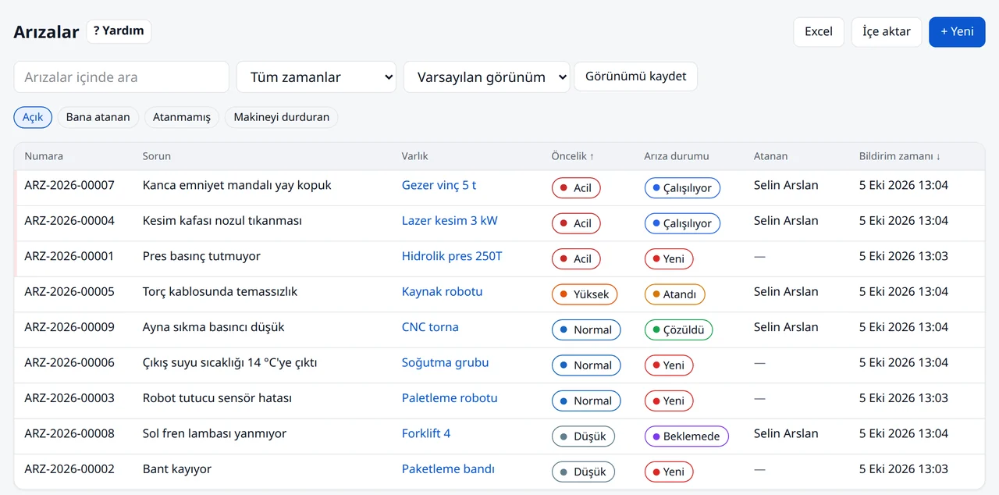Open the Lazer kesim 3 kW asset link
This screenshot has height=495, width=999.
450,221
